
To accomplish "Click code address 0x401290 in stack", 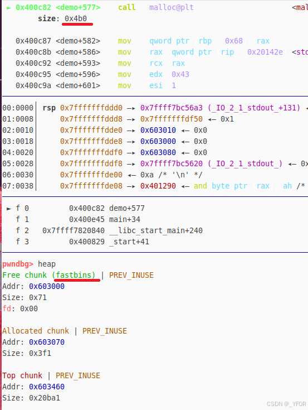I will click(x=158, y=186).
